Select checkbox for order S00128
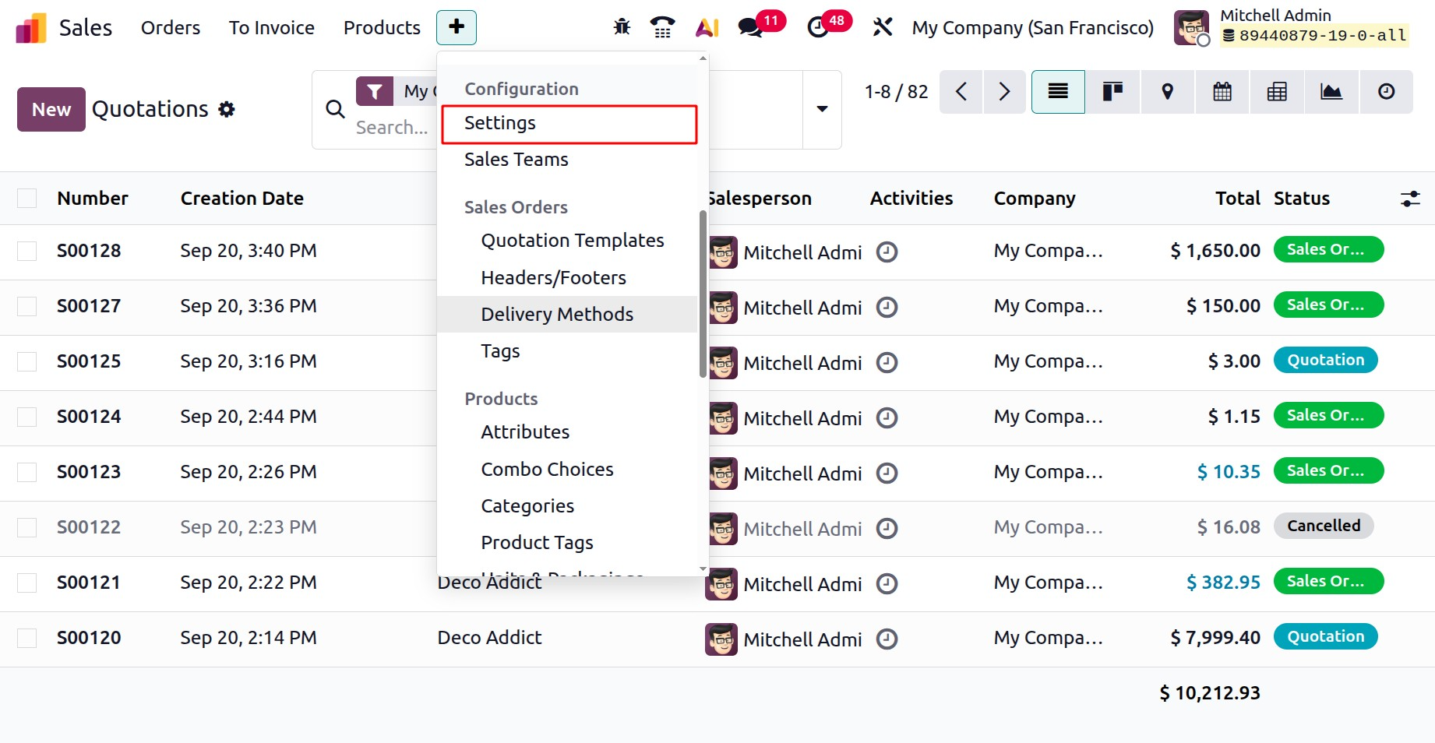This screenshot has height=743, width=1435. (x=27, y=251)
